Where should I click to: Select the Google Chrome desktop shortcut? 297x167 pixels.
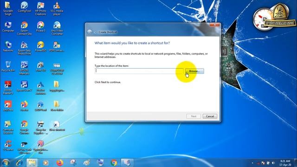pos(24,127)
